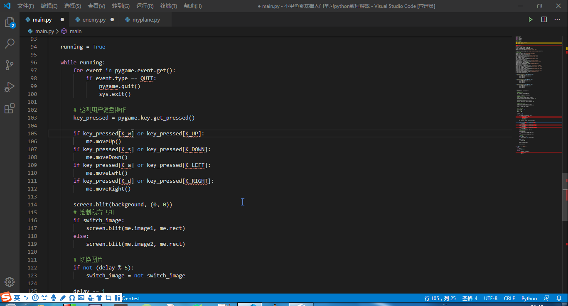
Task: Click C++test in the status bar
Action: click(x=131, y=298)
